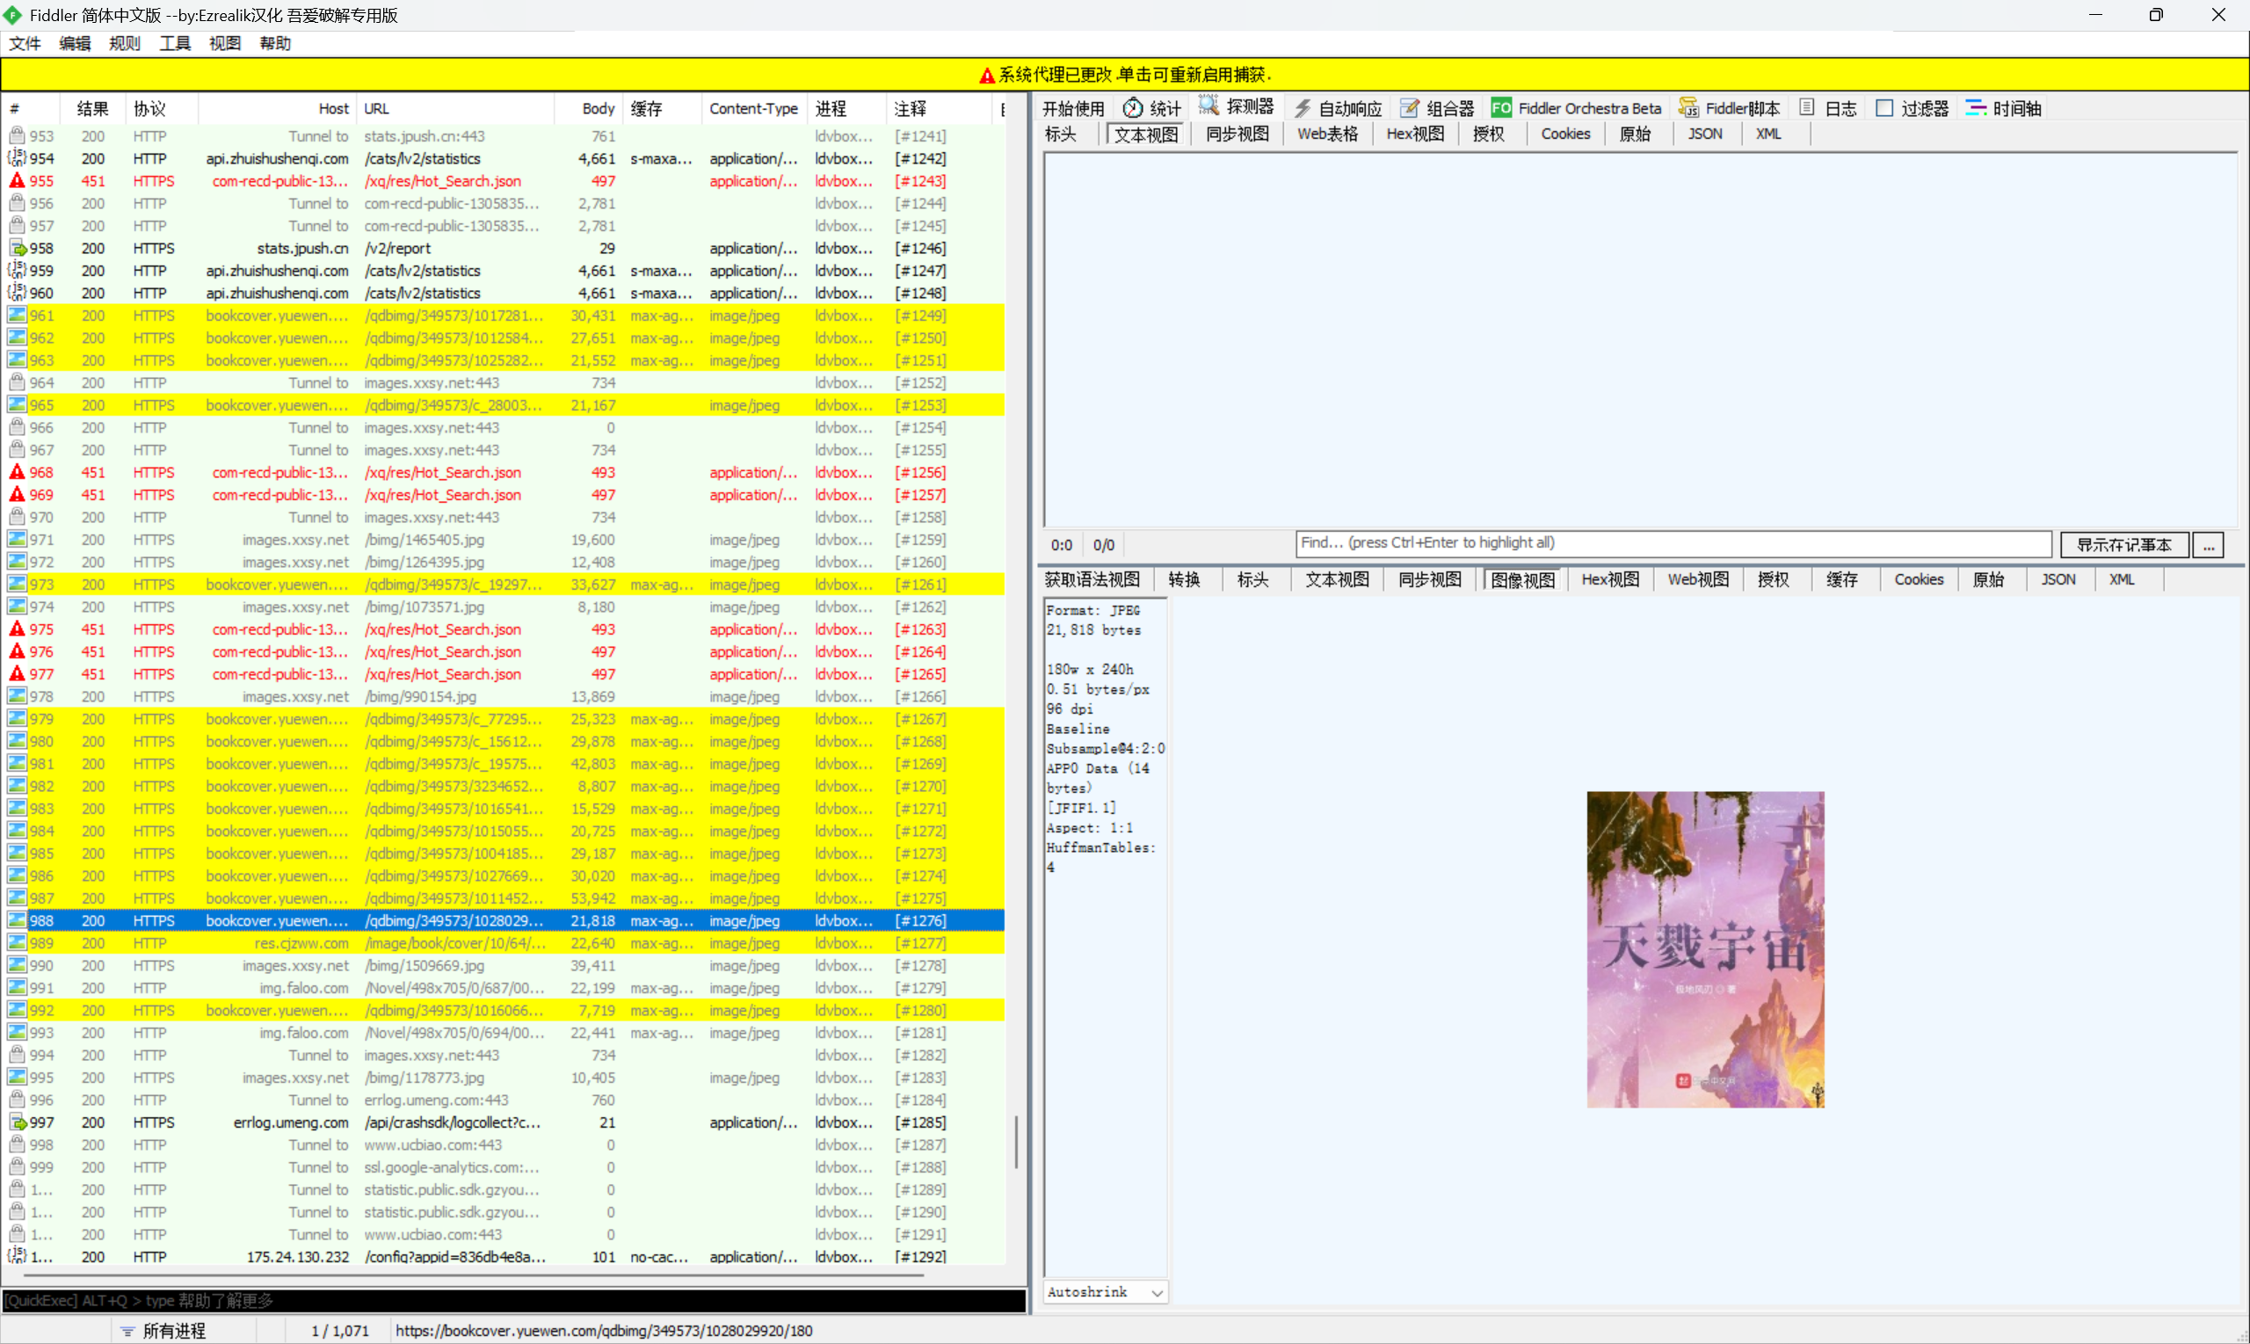This screenshot has width=2250, height=1344.
Task: Select the 175.24.130.232 /config row
Action: 504,1257
